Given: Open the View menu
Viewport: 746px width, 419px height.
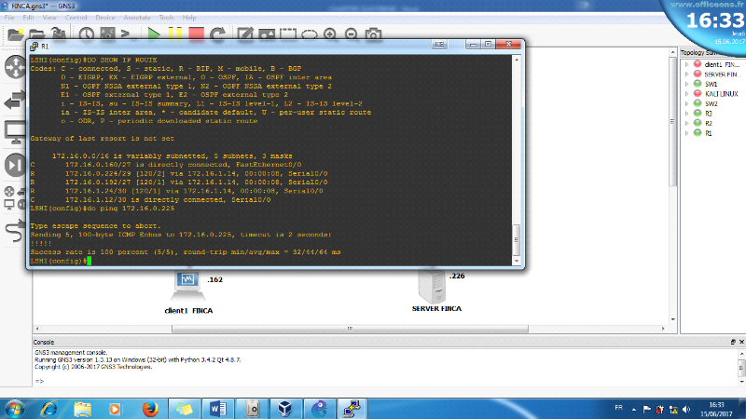Looking at the screenshot, I should (x=49, y=18).
